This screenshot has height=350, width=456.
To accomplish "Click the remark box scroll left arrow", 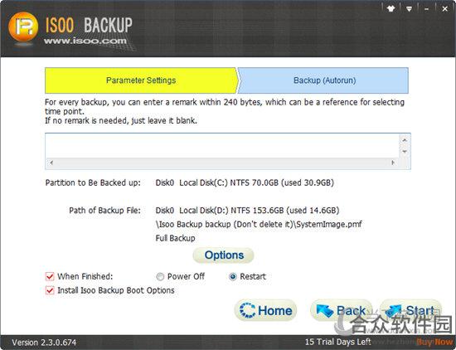I will click(51, 163).
